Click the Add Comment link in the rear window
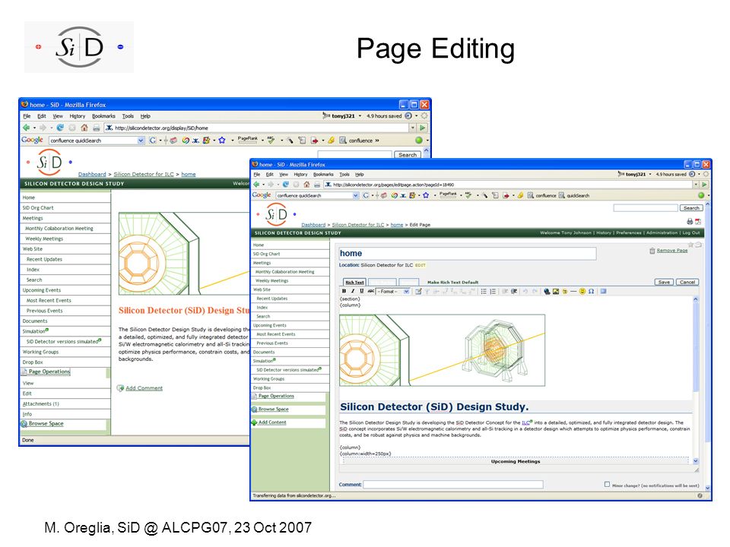 pos(144,388)
